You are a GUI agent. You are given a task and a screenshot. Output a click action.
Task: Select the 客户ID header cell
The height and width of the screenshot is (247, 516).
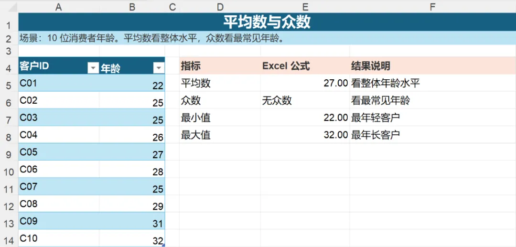point(59,66)
